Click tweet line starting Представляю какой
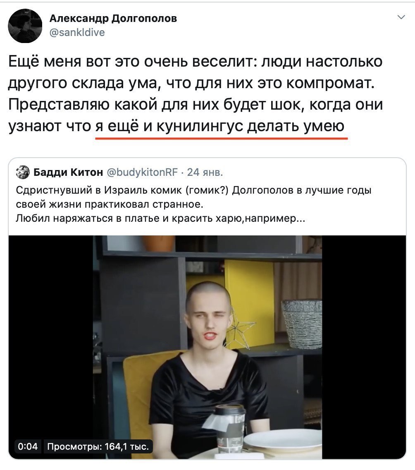Viewport: 415px width, 470px height. [196, 104]
